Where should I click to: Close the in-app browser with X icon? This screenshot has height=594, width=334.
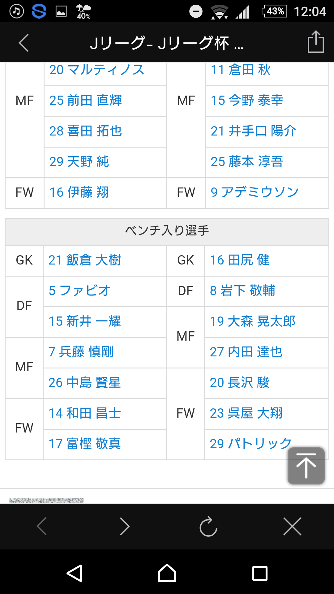point(292,526)
